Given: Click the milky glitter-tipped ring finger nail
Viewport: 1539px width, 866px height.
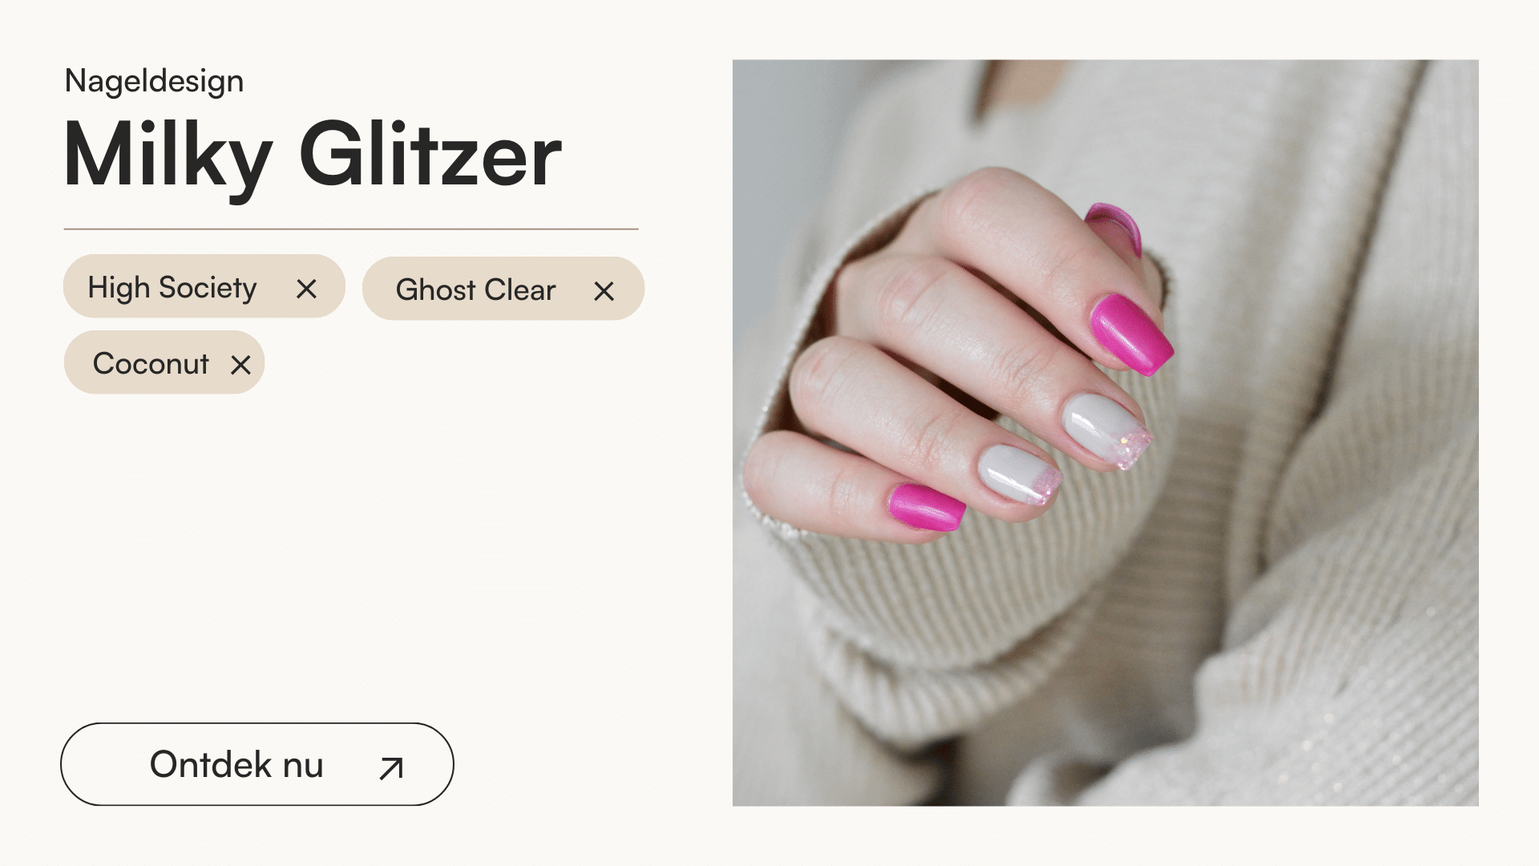Looking at the screenshot, I should (x=1019, y=475).
